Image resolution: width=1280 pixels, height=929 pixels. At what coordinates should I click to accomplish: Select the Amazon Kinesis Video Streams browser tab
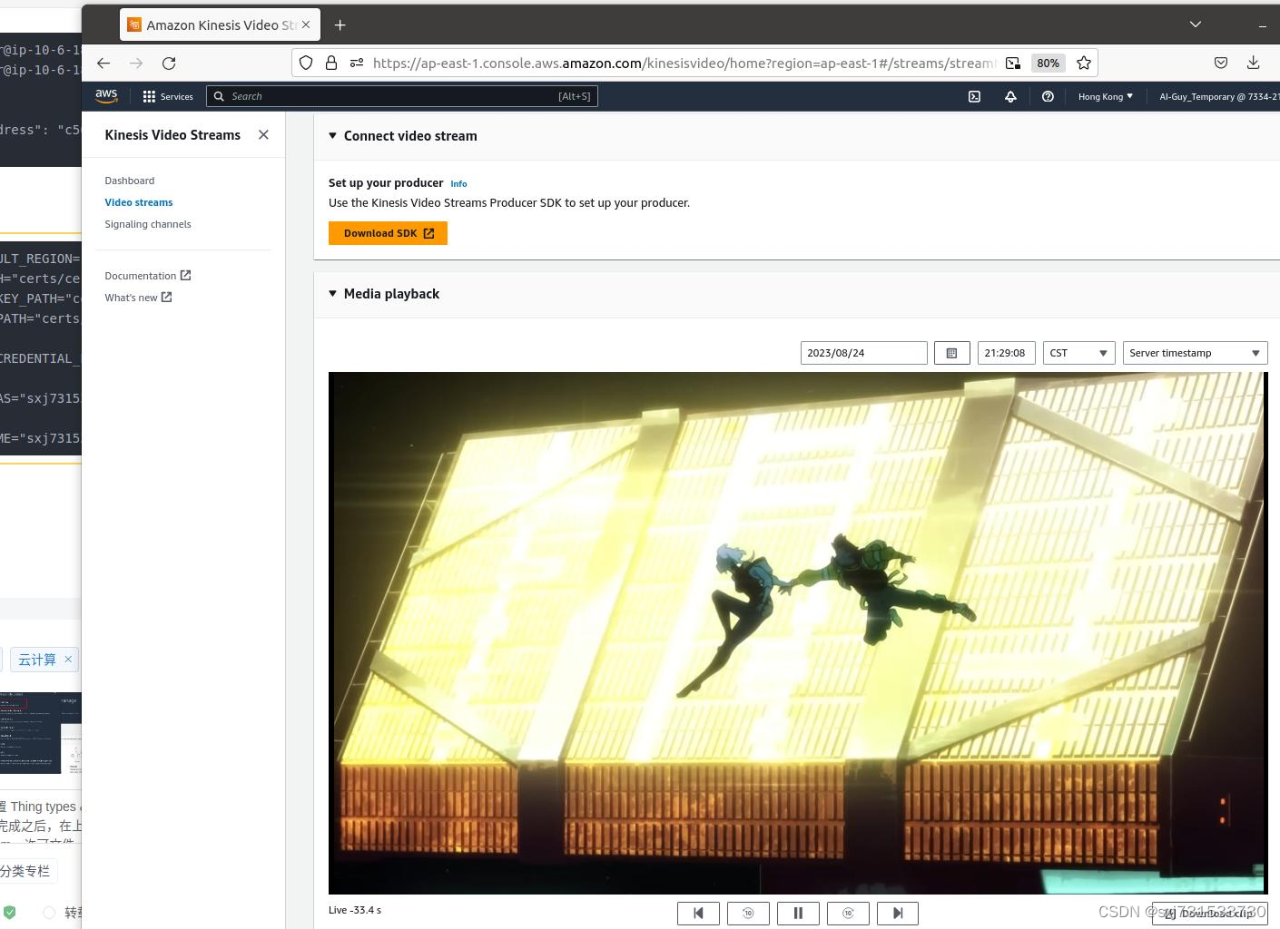[x=219, y=24]
